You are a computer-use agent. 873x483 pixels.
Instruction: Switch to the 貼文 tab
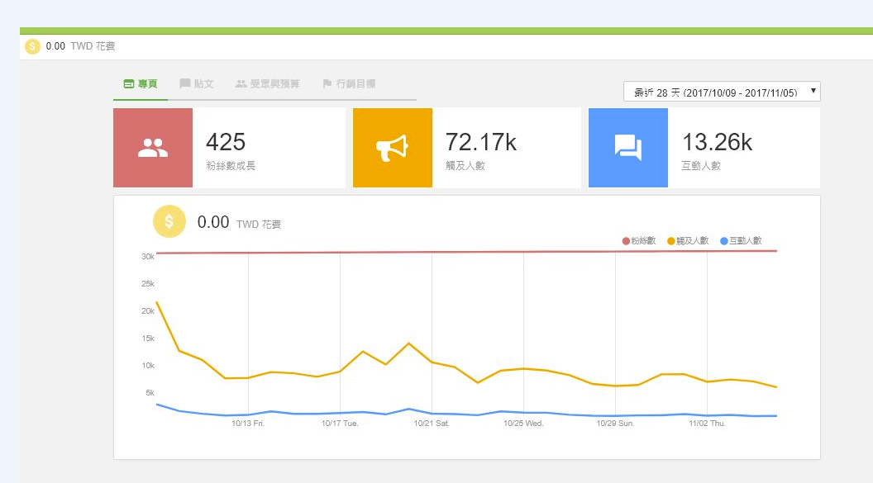pos(197,84)
